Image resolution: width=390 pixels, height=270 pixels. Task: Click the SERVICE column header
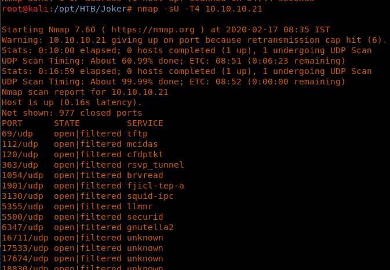145,123
